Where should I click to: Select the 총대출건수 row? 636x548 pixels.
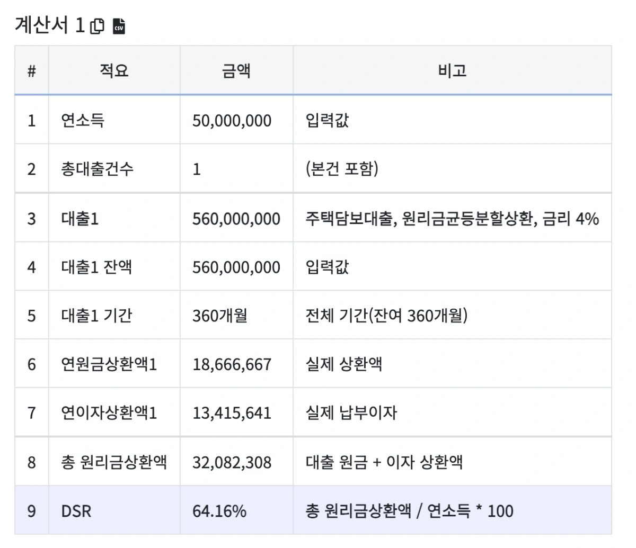87,168
